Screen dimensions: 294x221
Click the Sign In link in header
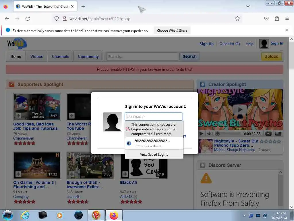(x=277, y=43)
